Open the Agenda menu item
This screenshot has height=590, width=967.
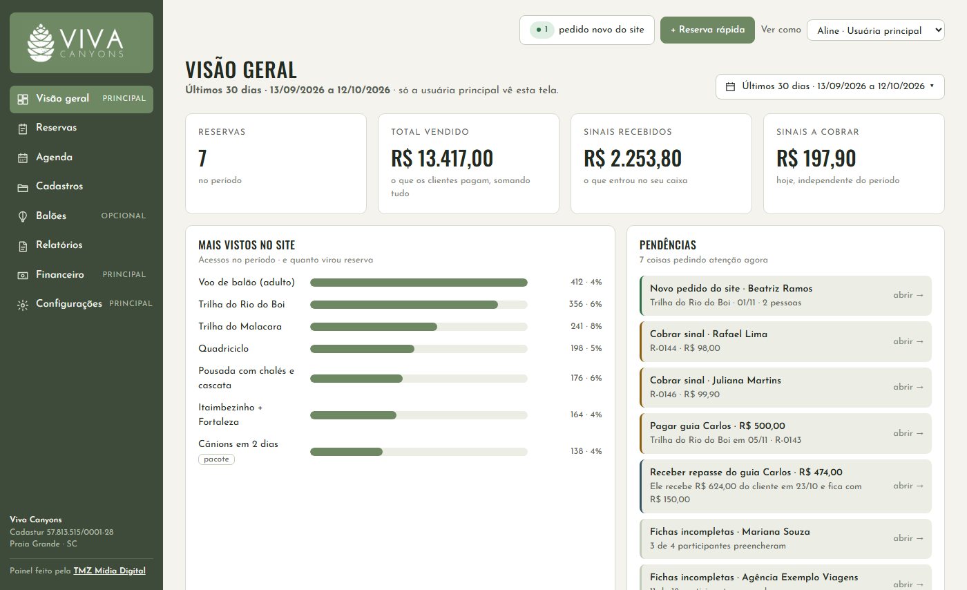[x=82, y=158]
